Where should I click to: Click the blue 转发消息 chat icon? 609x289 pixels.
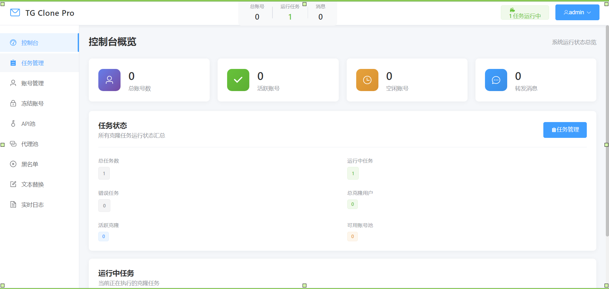[x=496, y=80]
